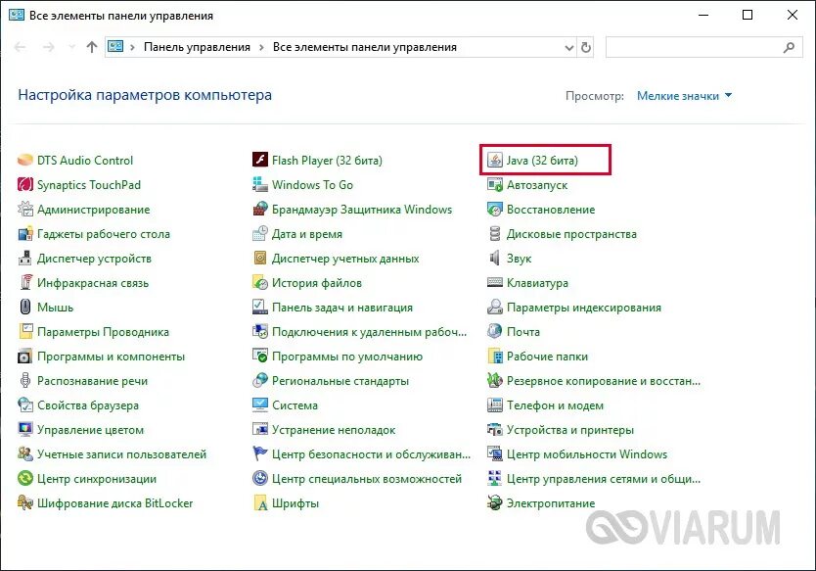The image size is (816, 571).
Task: Click the Control Panel search field
Action: [703, 47]
